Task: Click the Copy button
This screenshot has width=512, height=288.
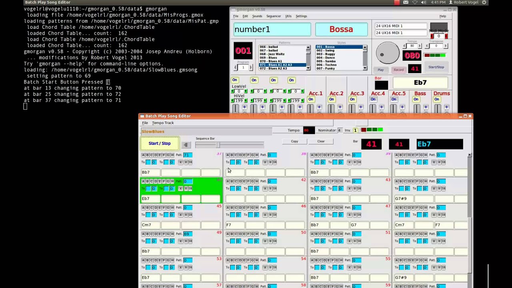Action: tap(294, 141)
